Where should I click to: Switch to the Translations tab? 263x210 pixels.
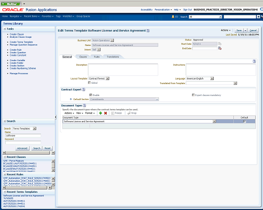coord(113,57)
